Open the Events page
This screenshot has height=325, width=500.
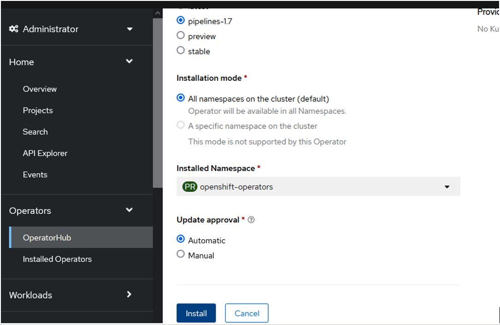[35, 174]
